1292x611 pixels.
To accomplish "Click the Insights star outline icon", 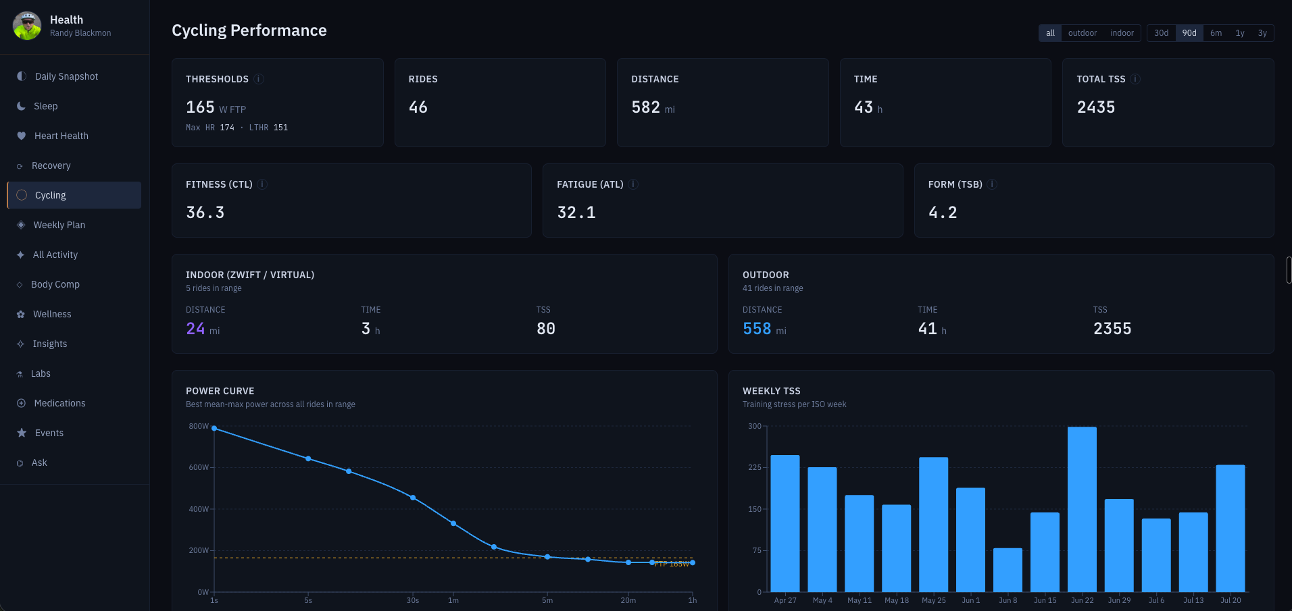I will click(x=21, y=344).
